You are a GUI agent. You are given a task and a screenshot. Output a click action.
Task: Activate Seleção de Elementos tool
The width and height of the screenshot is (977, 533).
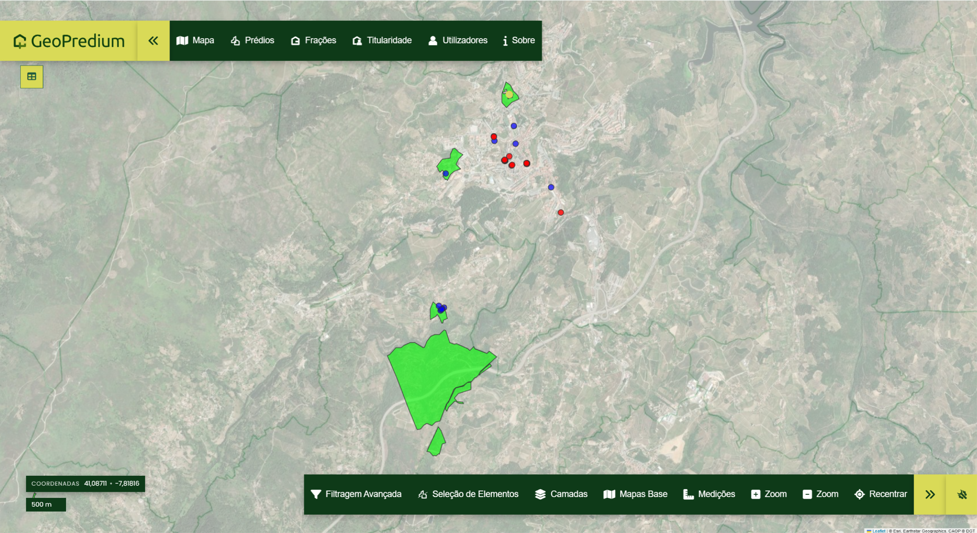click(x=468, y=494)
